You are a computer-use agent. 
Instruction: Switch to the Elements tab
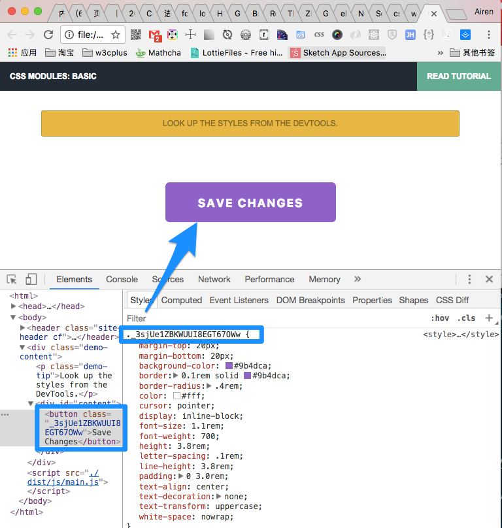pyautogui.click(x=74, y=280)
